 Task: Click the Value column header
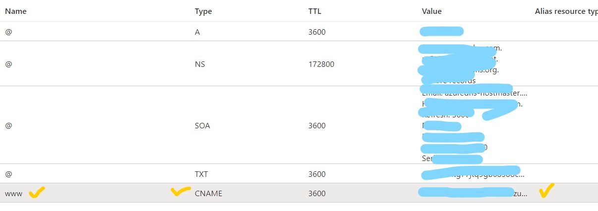431,11
